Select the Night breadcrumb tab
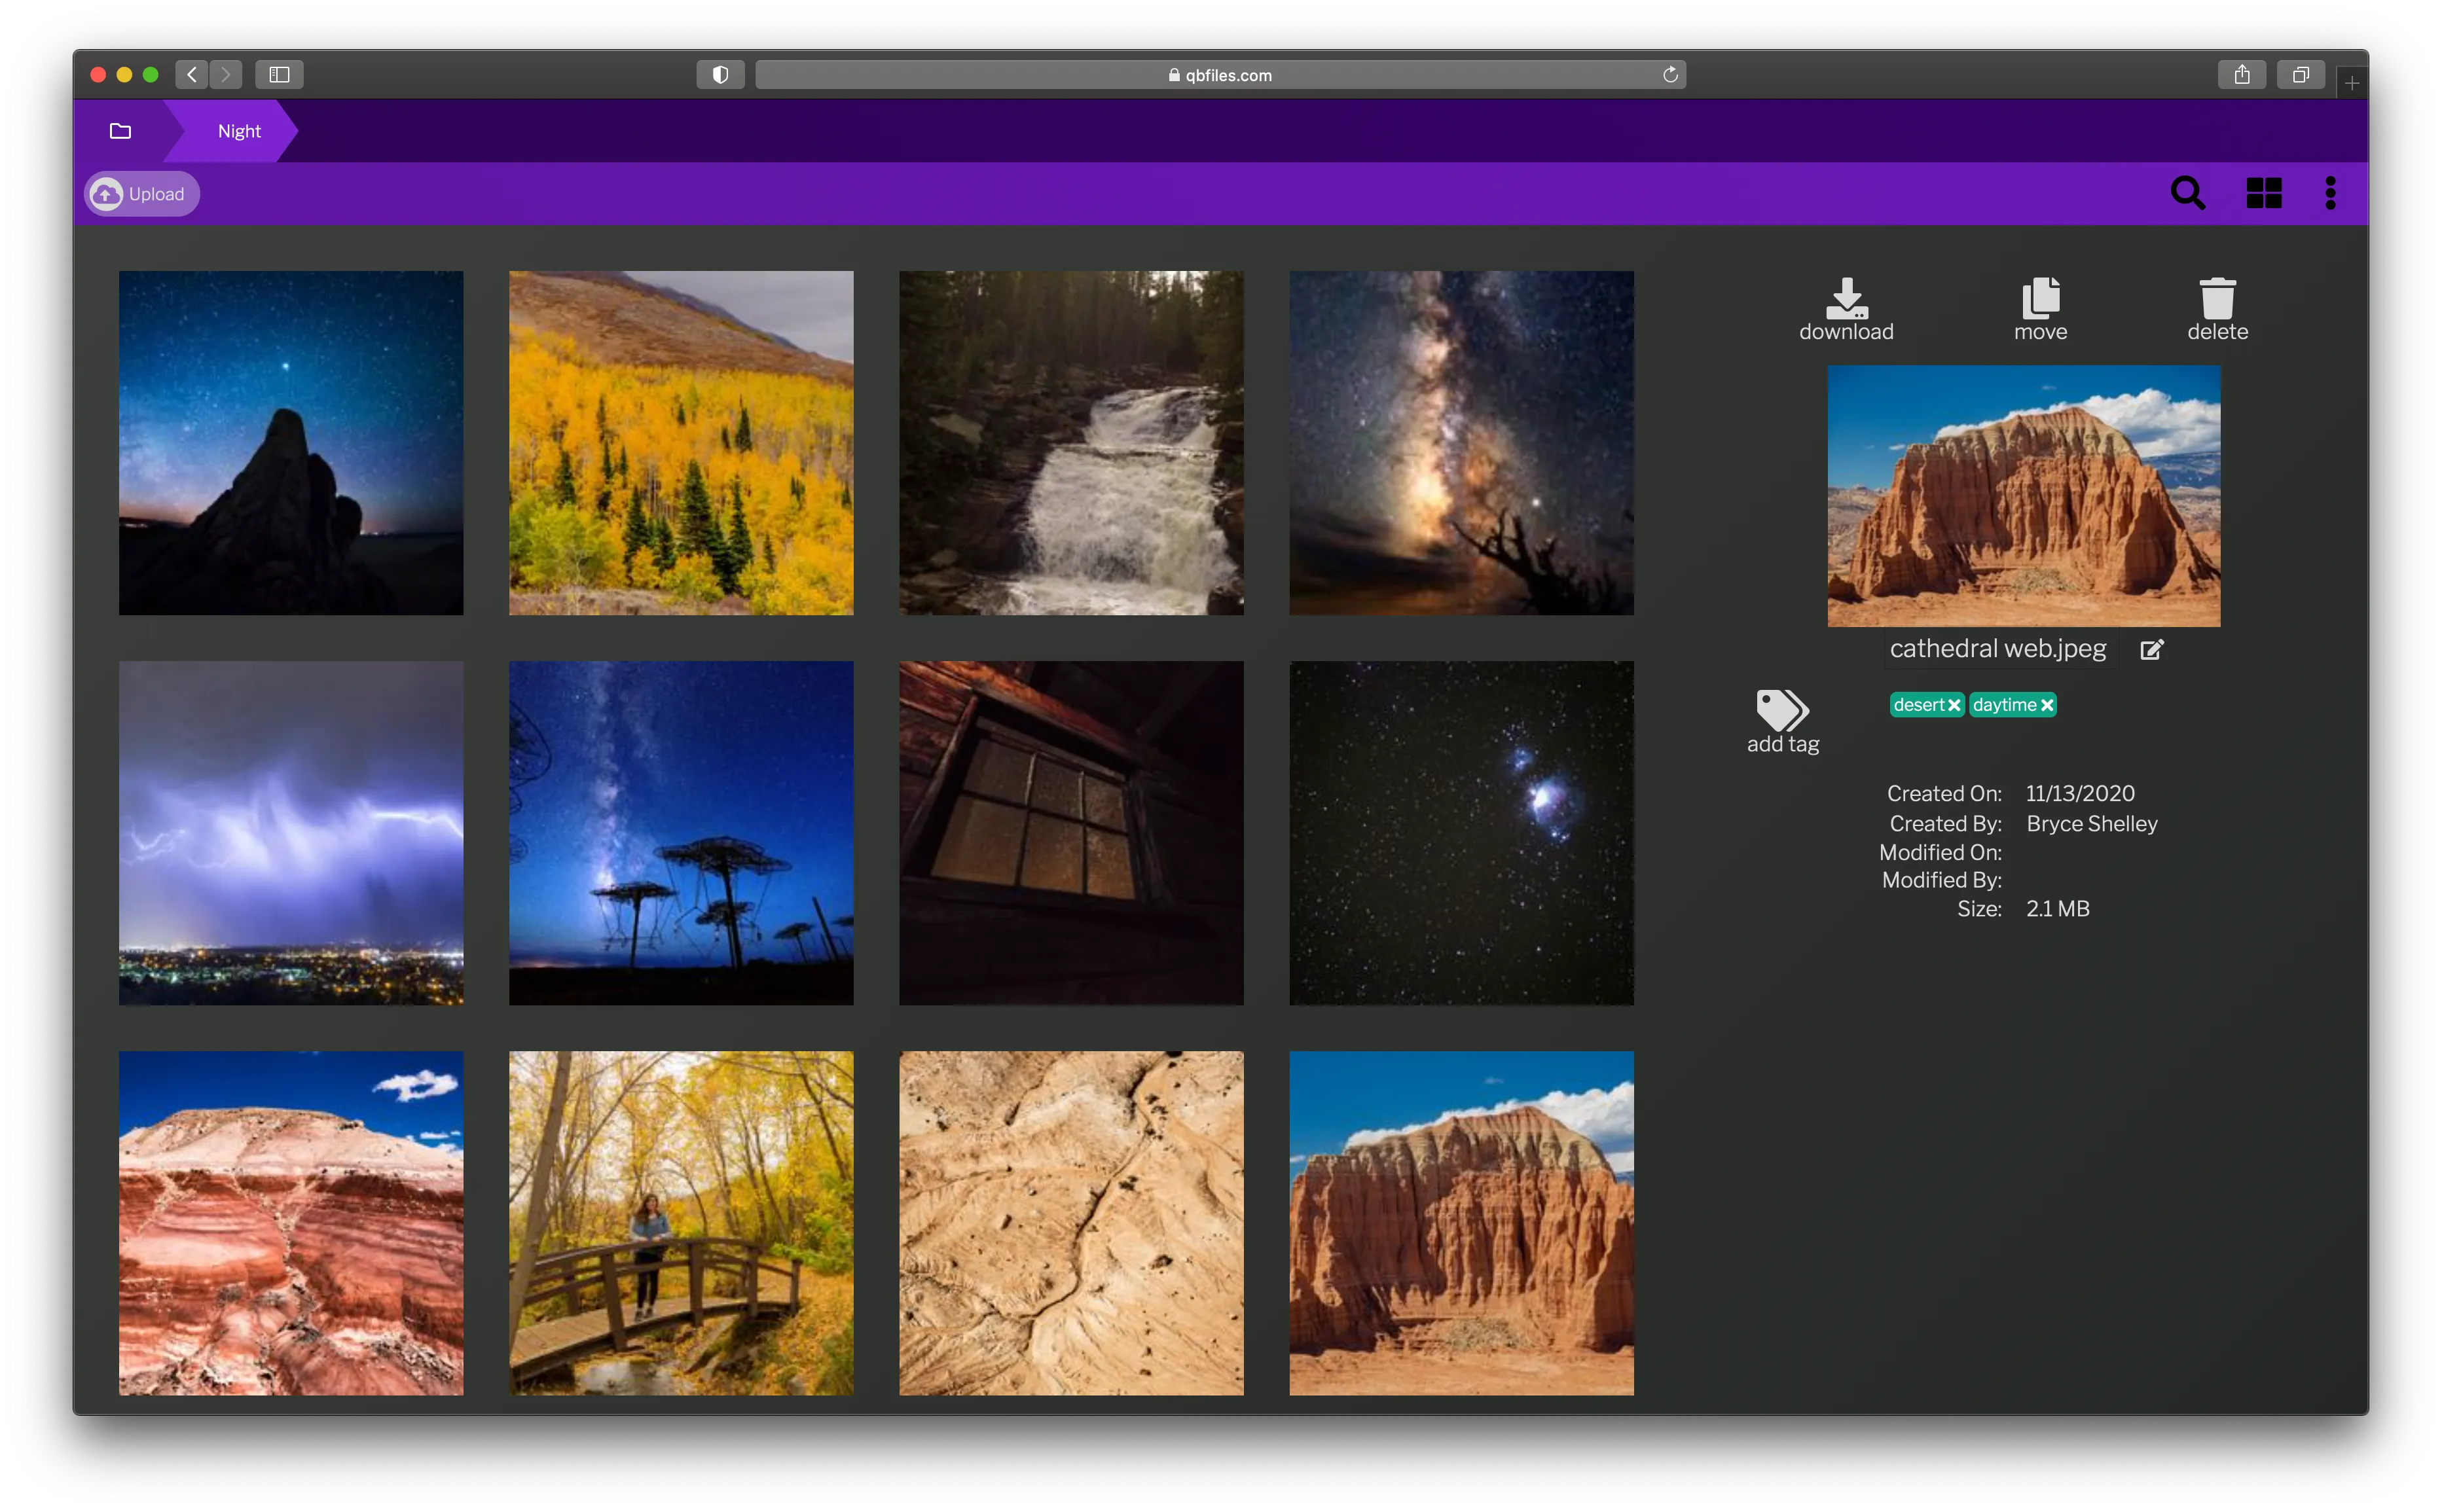The image size is (2442, 1512). click(239, 131)
